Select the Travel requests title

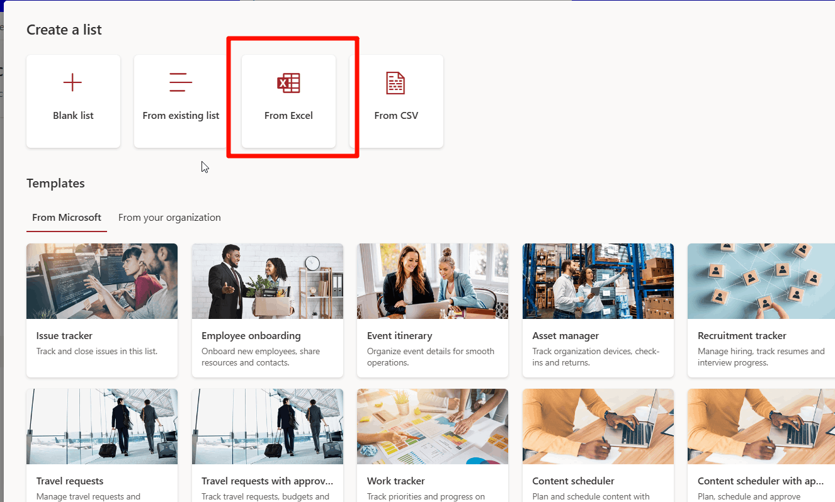[x=70, y=481]
